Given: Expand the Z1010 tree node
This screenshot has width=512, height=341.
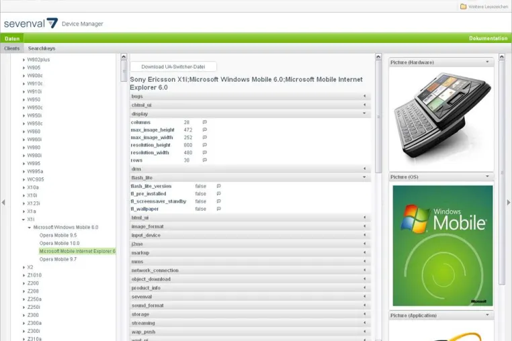Looking at the screenshot, I should (x=24, y=275).
